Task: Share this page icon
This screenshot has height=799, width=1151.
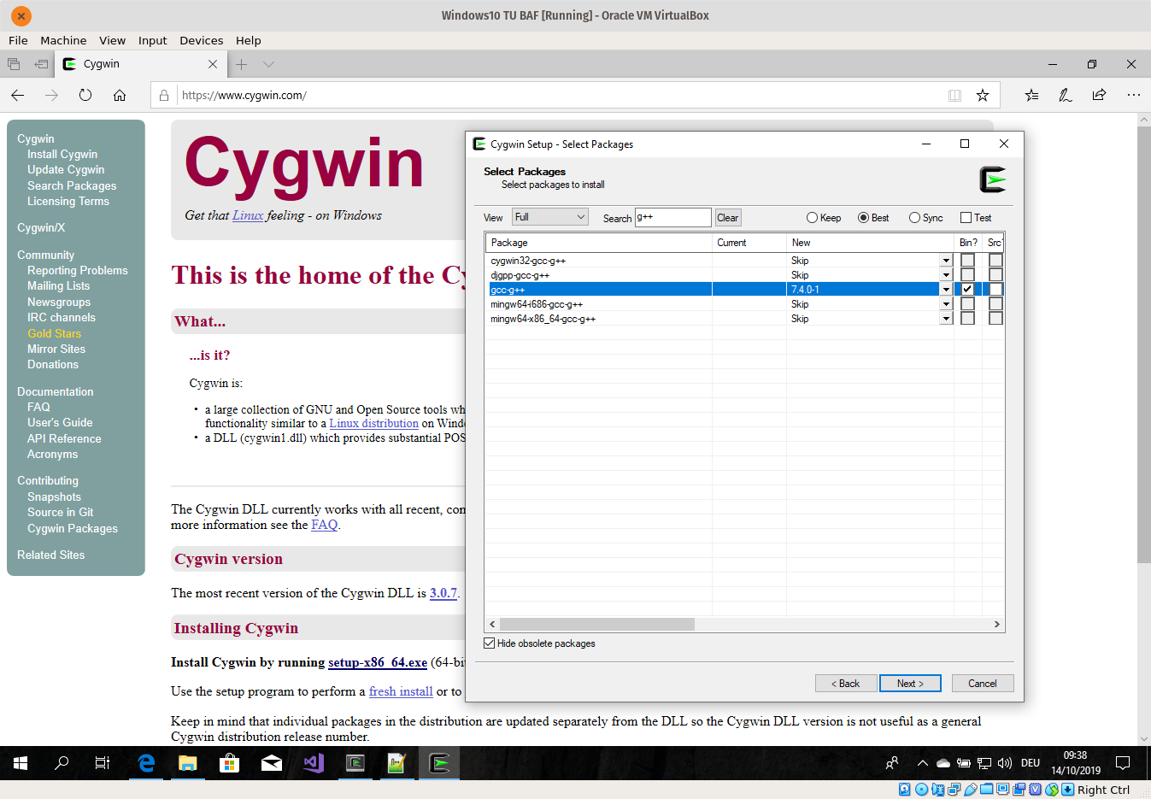Action: click(1099, 95)
